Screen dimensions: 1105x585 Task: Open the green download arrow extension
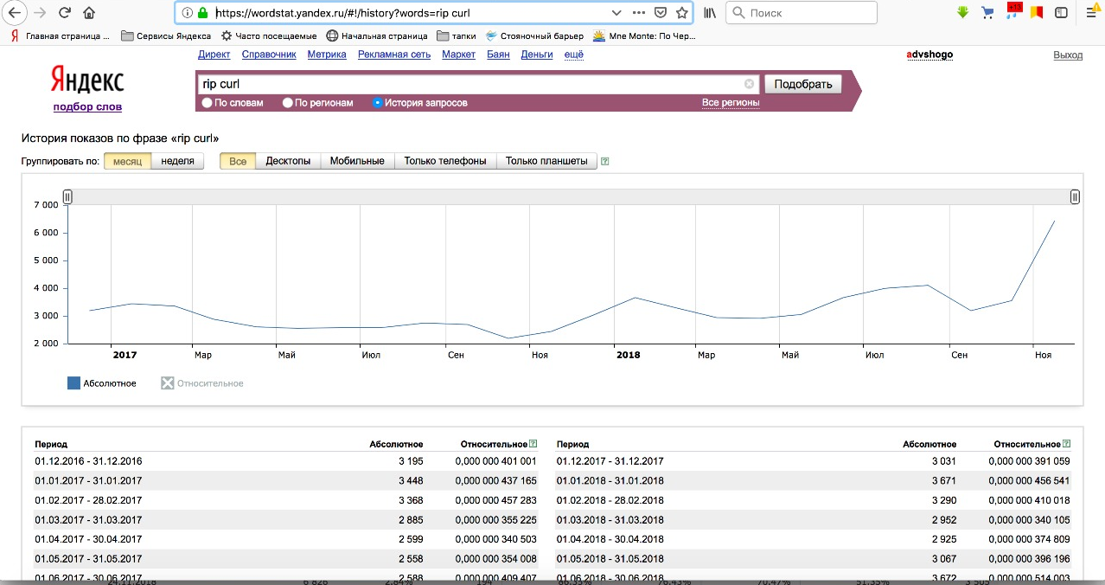(963, 12)
